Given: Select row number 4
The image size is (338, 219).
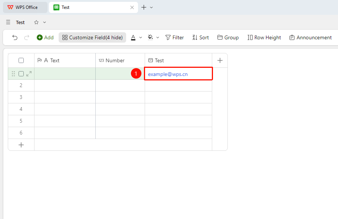Looking at the screenshot, I should tap(21, 109).
